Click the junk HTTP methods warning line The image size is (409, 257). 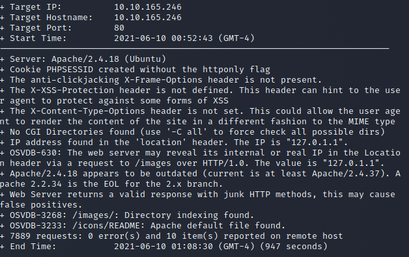pyautogui.click(x=197, y=200)
